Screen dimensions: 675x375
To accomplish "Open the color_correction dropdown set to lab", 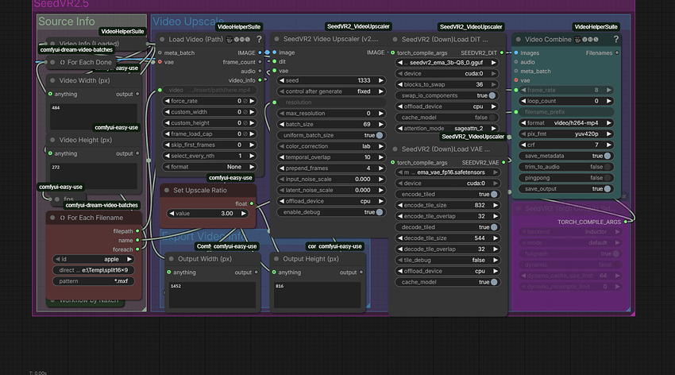I will pyautogui.click(x=329, y=146).
